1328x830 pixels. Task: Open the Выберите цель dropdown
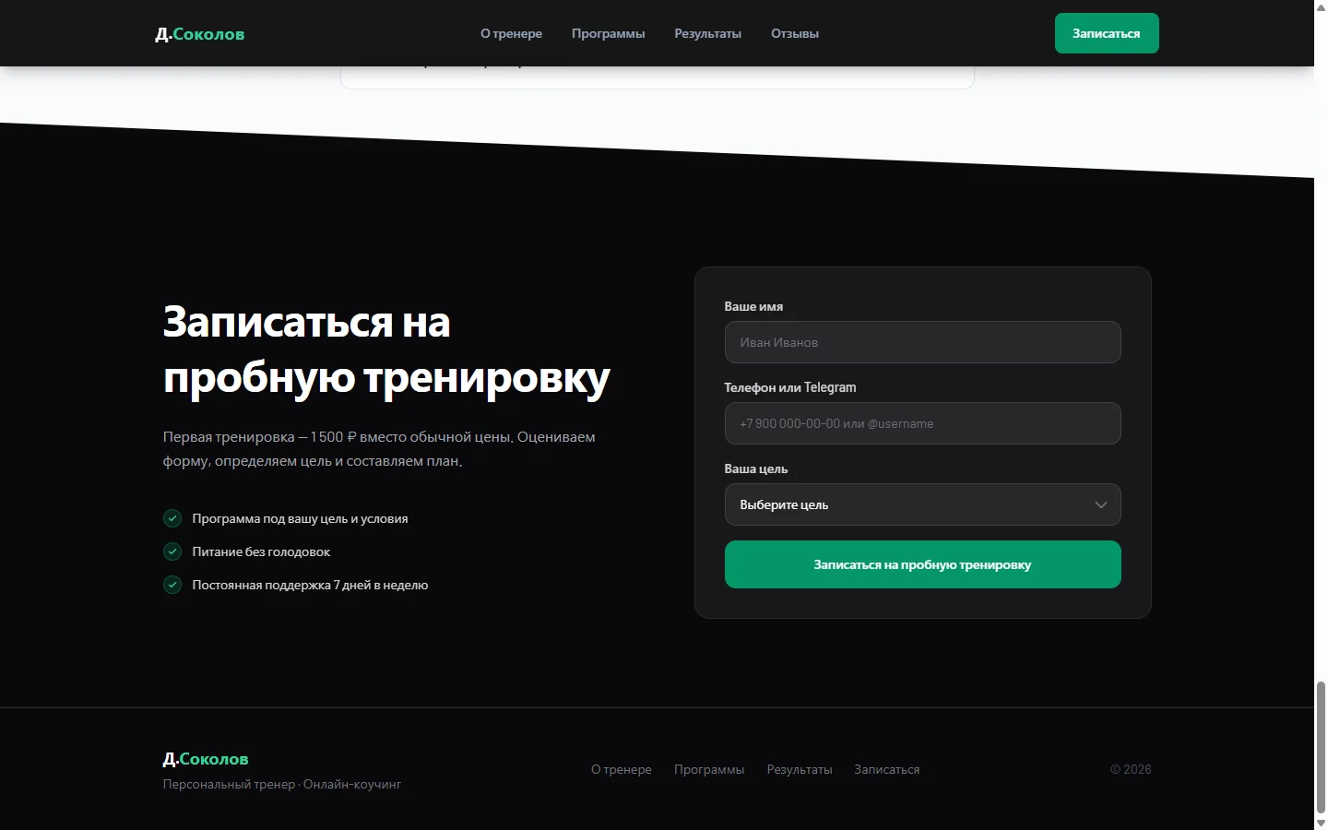923,504
